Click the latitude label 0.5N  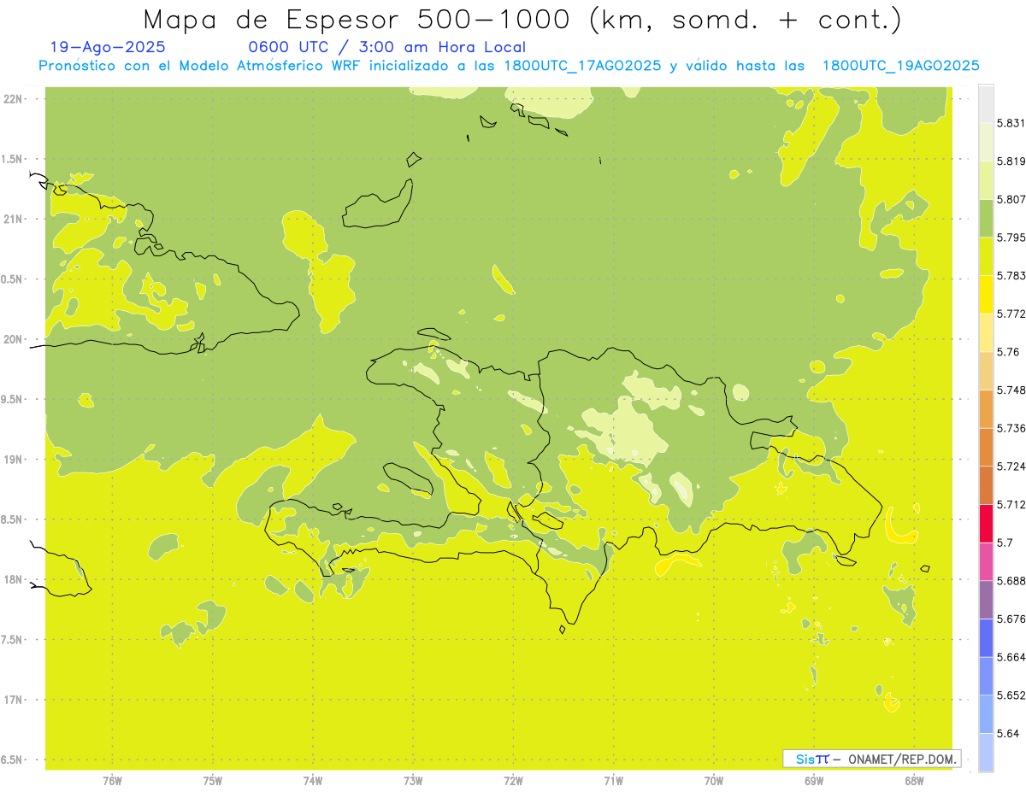pyautogui.click(x=12, y=279)
